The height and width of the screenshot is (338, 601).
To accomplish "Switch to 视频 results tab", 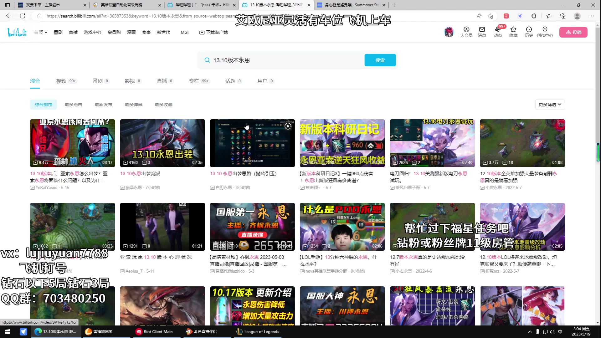I will tap(66, 81).
